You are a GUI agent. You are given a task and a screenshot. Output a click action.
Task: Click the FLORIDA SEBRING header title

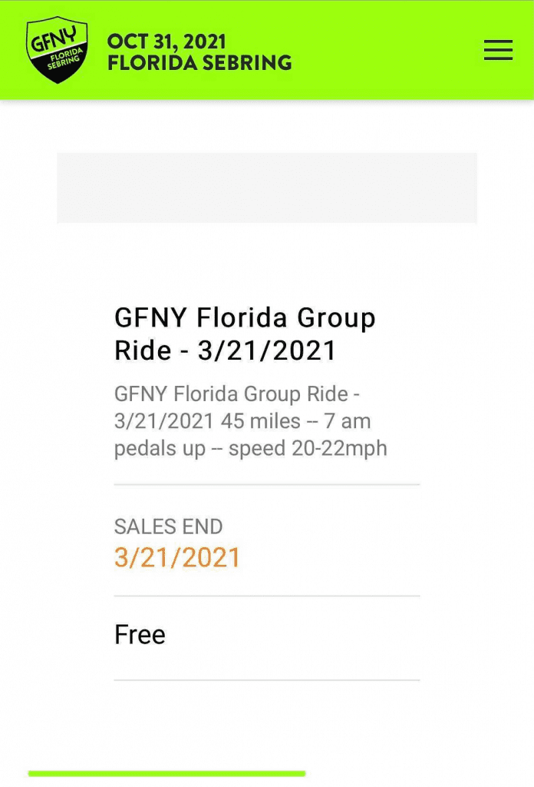tap(199, 63)
